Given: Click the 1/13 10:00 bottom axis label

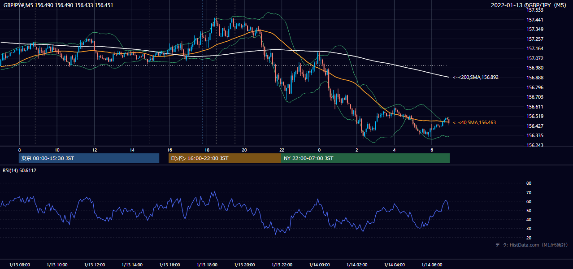Looking at the screenshot, I should point(57,265).
